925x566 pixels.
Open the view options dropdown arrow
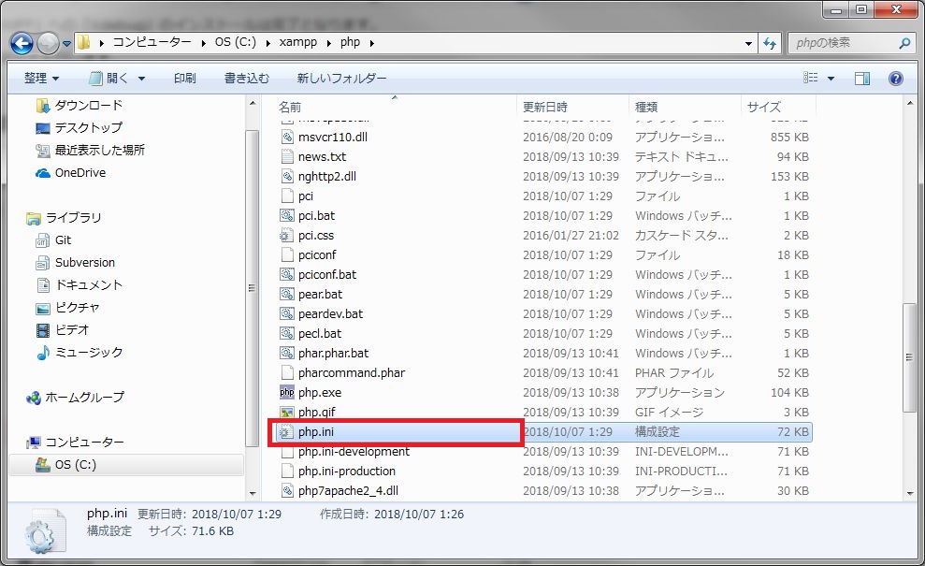pyautogui.click(x=831, y=79)
